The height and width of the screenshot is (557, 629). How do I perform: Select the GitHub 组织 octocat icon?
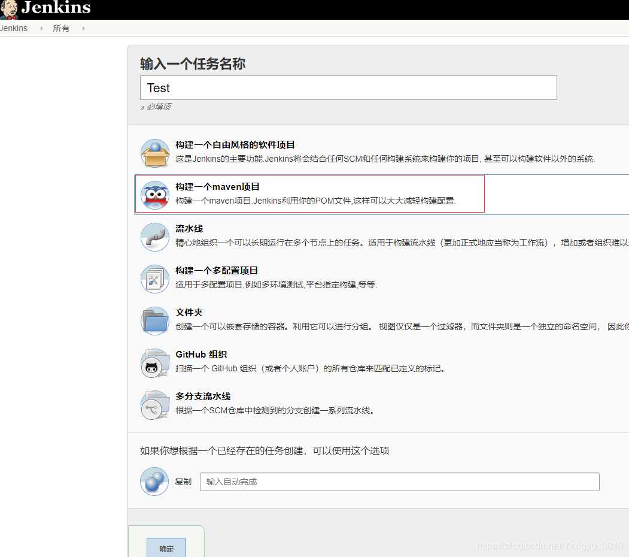tap(155, 362)
